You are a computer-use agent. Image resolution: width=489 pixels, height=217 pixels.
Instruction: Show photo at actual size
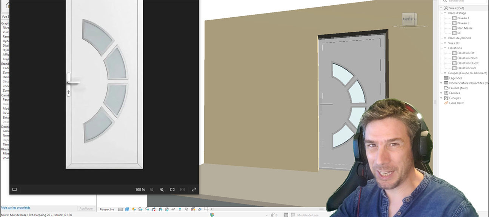tap(182, 189)
